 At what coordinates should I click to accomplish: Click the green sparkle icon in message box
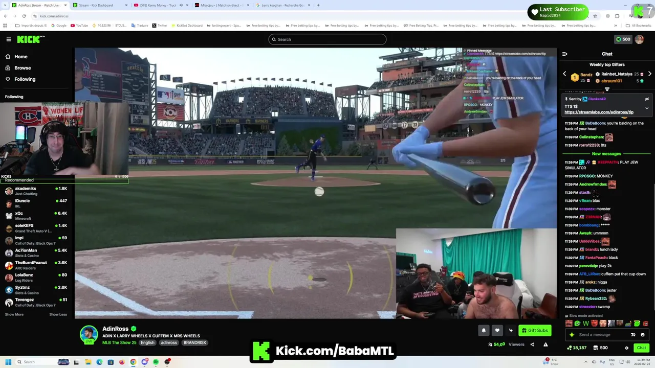pos(572,335)
